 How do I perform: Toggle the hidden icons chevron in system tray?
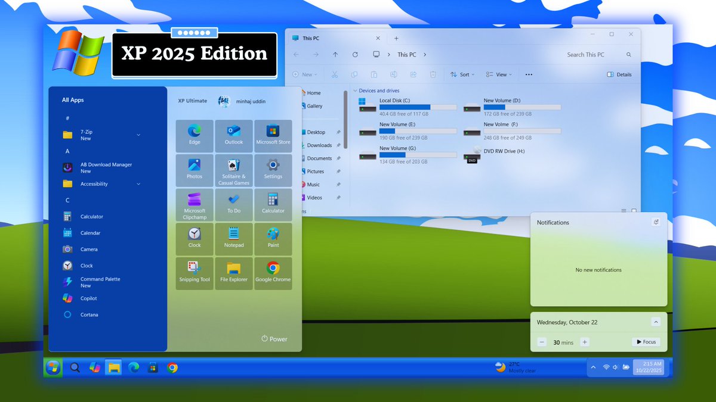594,367
